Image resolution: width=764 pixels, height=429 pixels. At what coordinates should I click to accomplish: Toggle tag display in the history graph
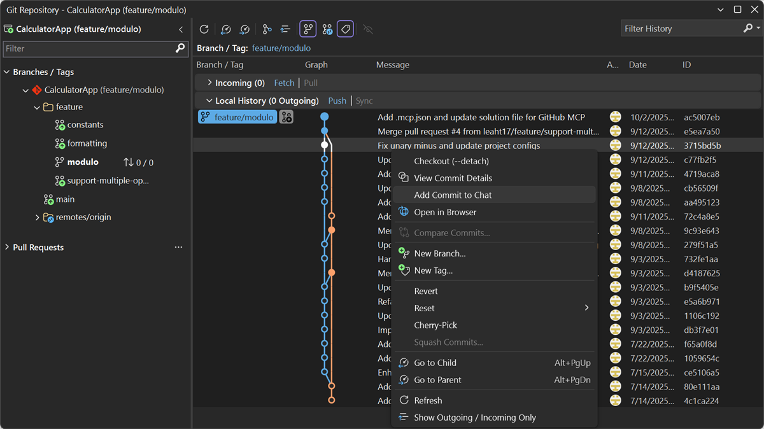click(x=345, y=29)
